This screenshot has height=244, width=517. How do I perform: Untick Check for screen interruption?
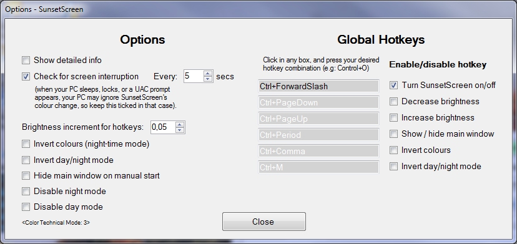[x=26, y=77]
